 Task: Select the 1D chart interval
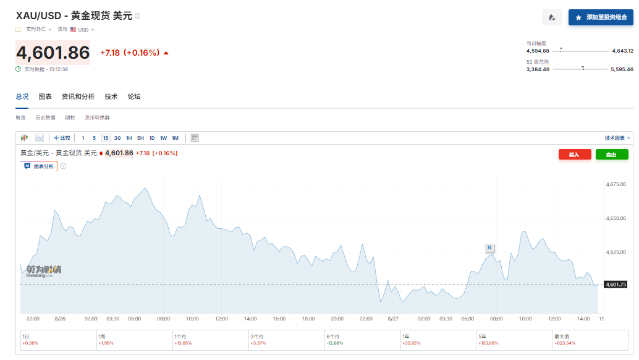tap(151, 138)
